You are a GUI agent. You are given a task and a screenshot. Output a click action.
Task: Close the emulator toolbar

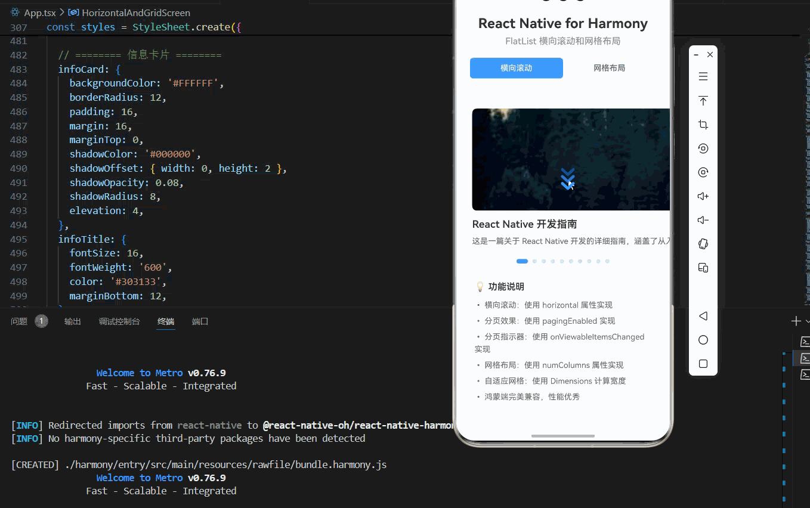(x=710, y=54)
